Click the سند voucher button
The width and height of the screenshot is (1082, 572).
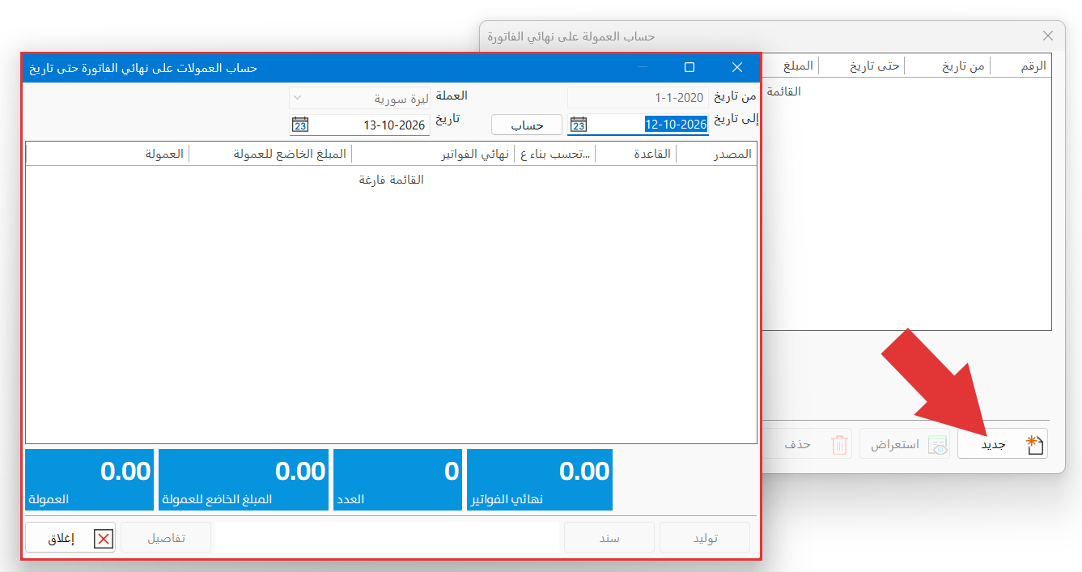click(x=609, y=537)
